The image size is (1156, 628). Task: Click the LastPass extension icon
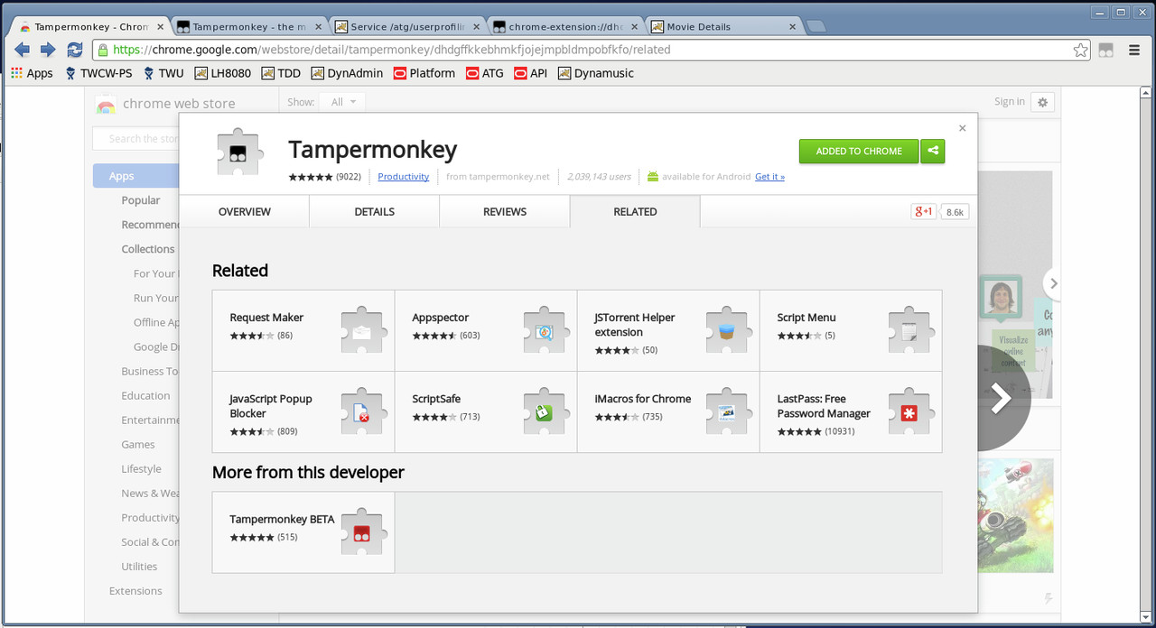[x=912, y=411]
